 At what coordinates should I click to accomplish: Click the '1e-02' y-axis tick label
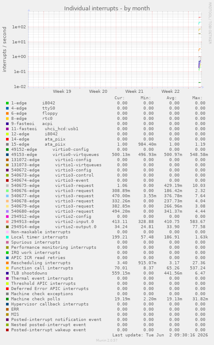click(20, 87)
